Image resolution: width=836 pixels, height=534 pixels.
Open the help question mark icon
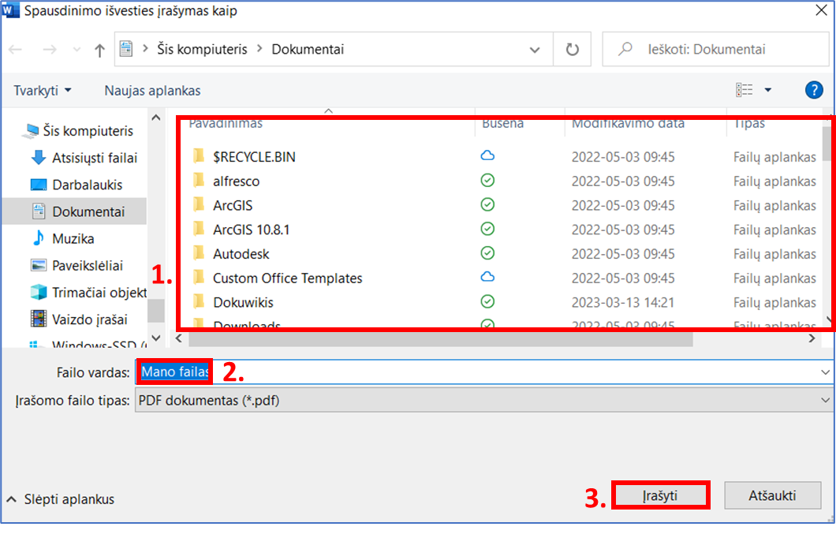click(813, 90)
